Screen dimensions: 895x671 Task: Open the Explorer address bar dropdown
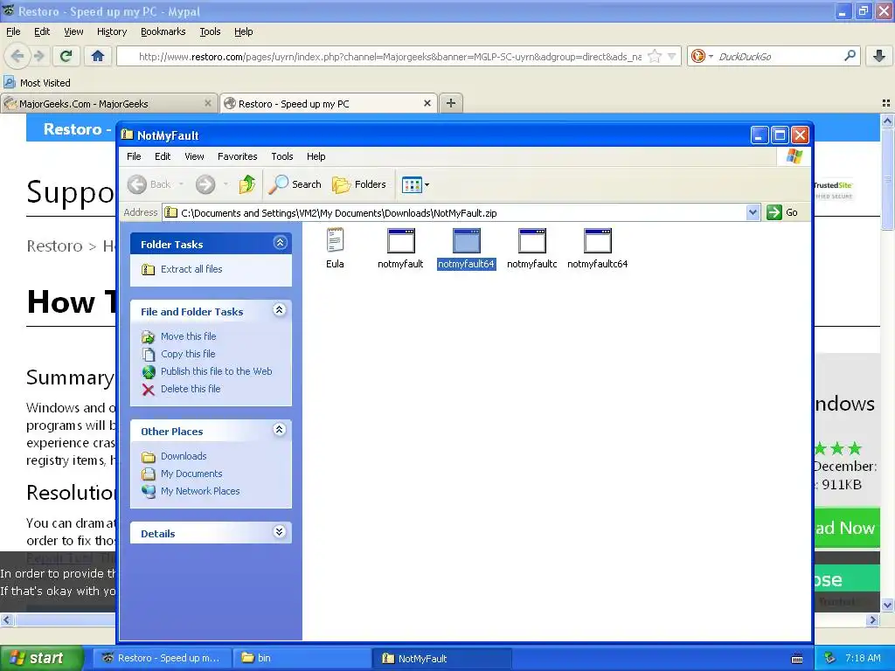pyautogui.click(x=753, y=212)
